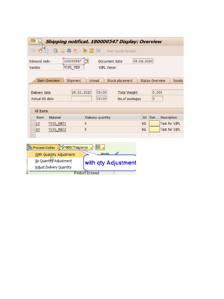The image size is (224, 299).
Task: Click the Document Date field
Action: tap(143, 61)
